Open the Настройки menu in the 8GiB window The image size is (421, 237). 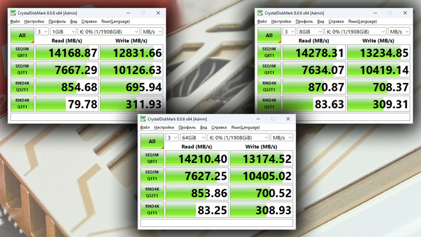pos(281,22)
